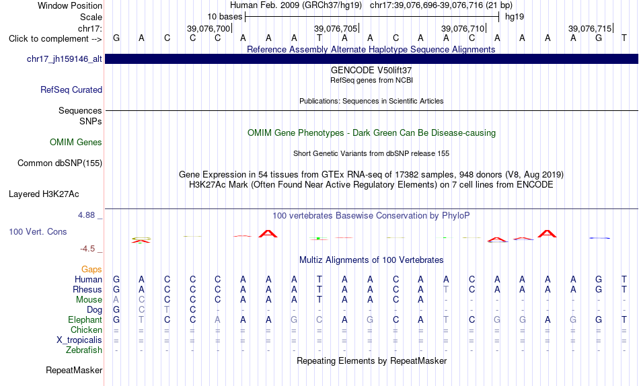Click '100 vertebrates Basewise Conservation by PhyloP' title
The image size is (639, 386).
point(371,216)
